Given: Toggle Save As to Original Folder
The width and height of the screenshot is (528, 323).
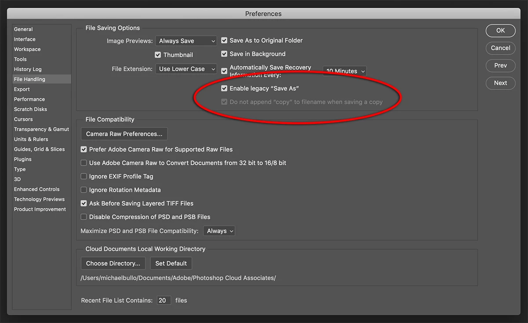Looking at the screenshot, I should pos(224,40).
